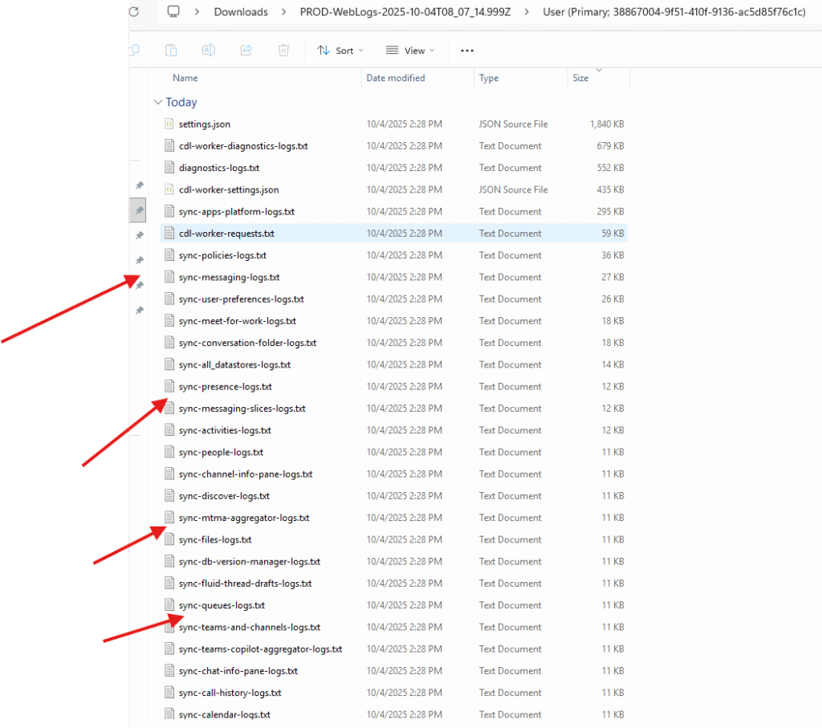
Task: Select the cdl-worker-requests.txt file
Action: coord(226,234)
